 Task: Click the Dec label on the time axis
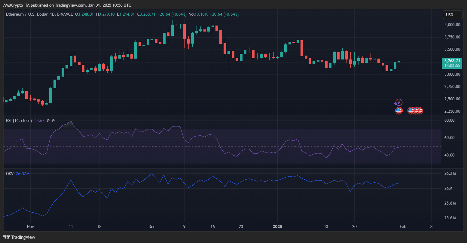[x=152, y=226]
